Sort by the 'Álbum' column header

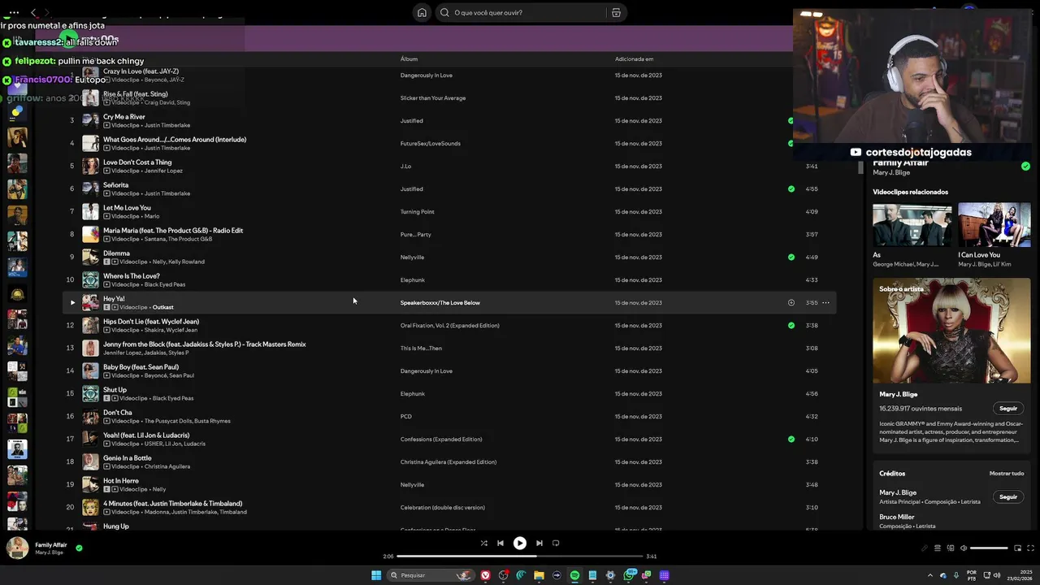[409, 58]
